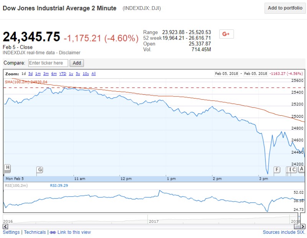Open news marker F on chart
307x238 pixels.
(x=277, y=169)
